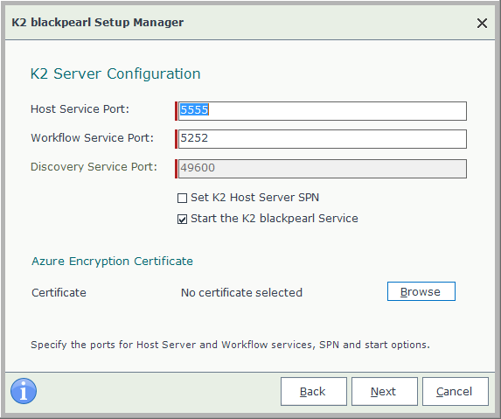
Task: Click the port instructions text at the bottom
Action: click(x=230, y=345)
